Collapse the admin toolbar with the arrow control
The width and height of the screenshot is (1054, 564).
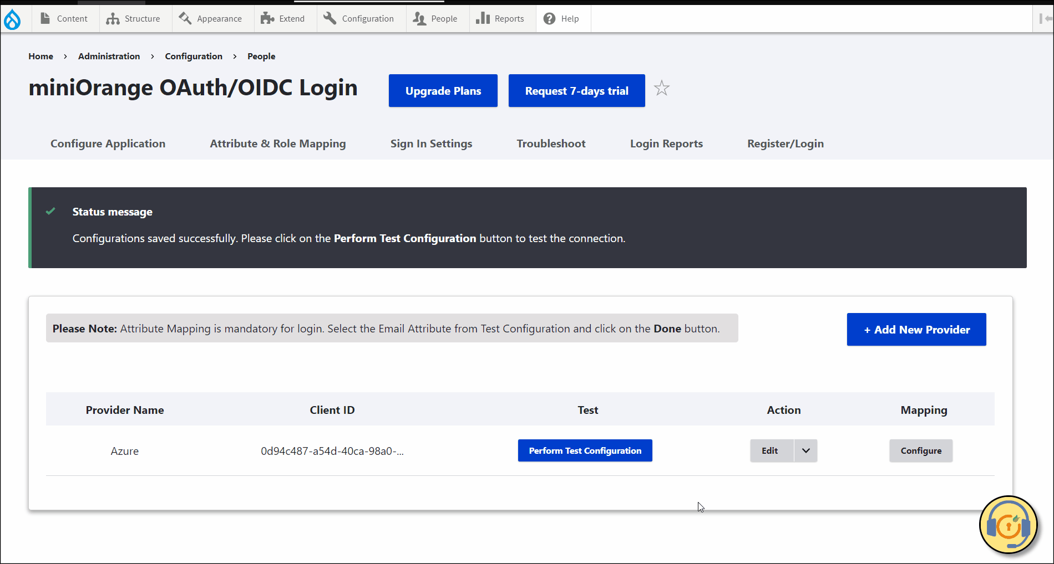(x=1043, y=18)
